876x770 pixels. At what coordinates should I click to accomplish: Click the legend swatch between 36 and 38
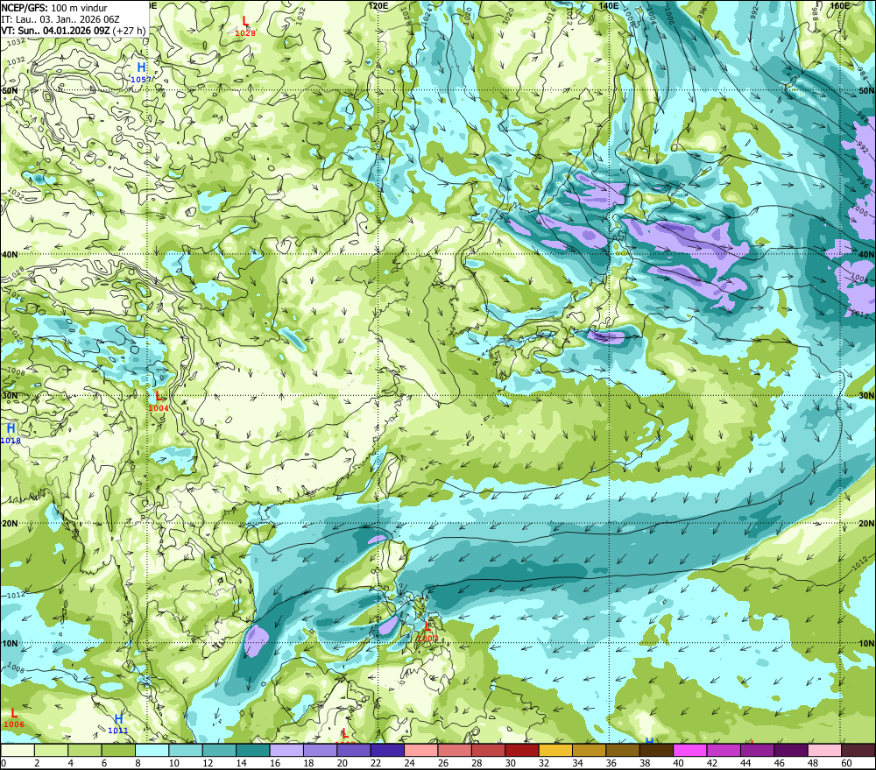pos(622,751)
